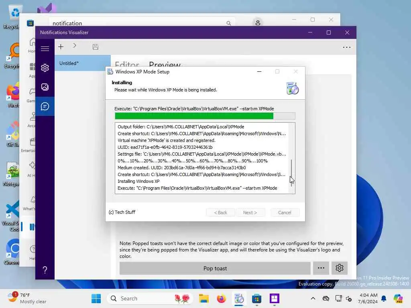Open Firefox from the taskbar
The height and width of the screenshot is (308, 411).
pyautogui.click(x=221, y=298)
